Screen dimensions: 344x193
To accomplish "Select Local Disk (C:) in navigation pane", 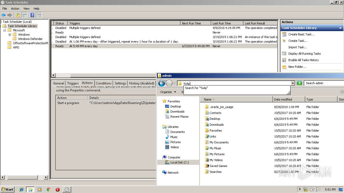I will point(180,162).
